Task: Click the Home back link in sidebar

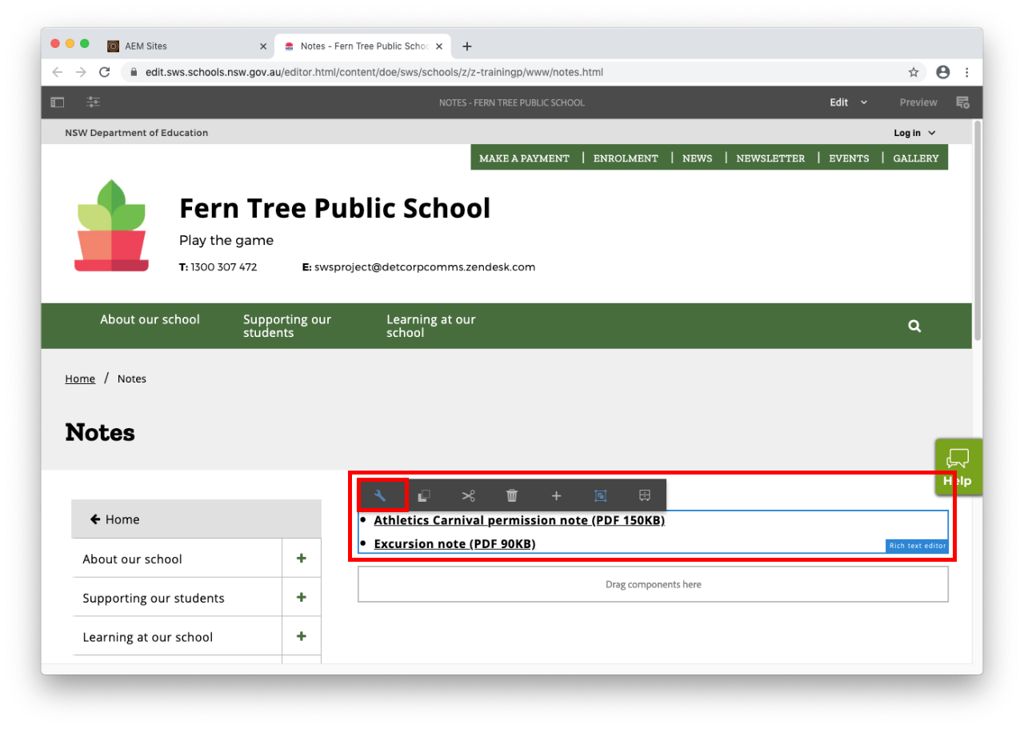Action: 196,519
